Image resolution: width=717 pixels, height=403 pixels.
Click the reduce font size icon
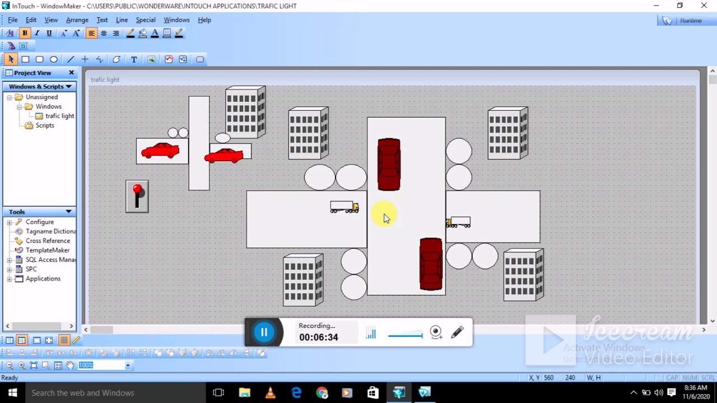point(64,34)
